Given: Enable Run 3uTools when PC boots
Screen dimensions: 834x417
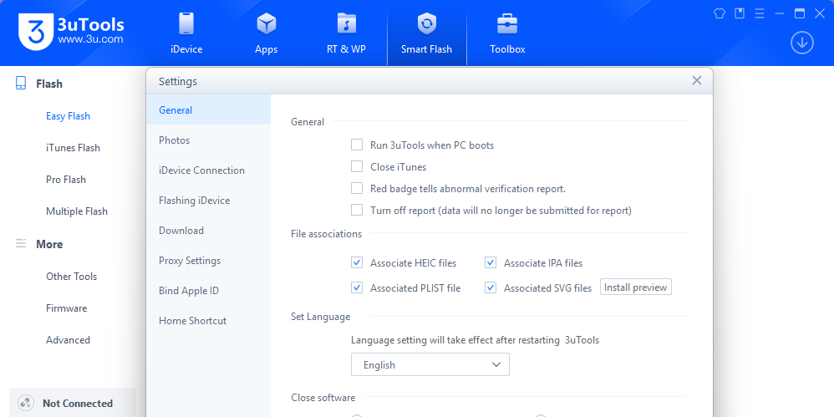Looking at the screenshot, I should pos(357,145).
